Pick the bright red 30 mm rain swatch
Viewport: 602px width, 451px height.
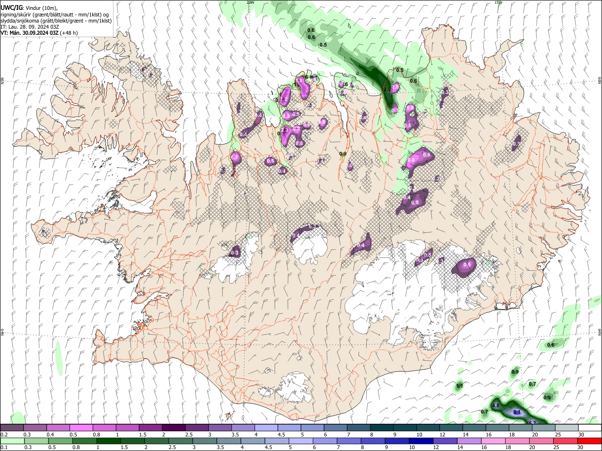click(x=590, y=441)
